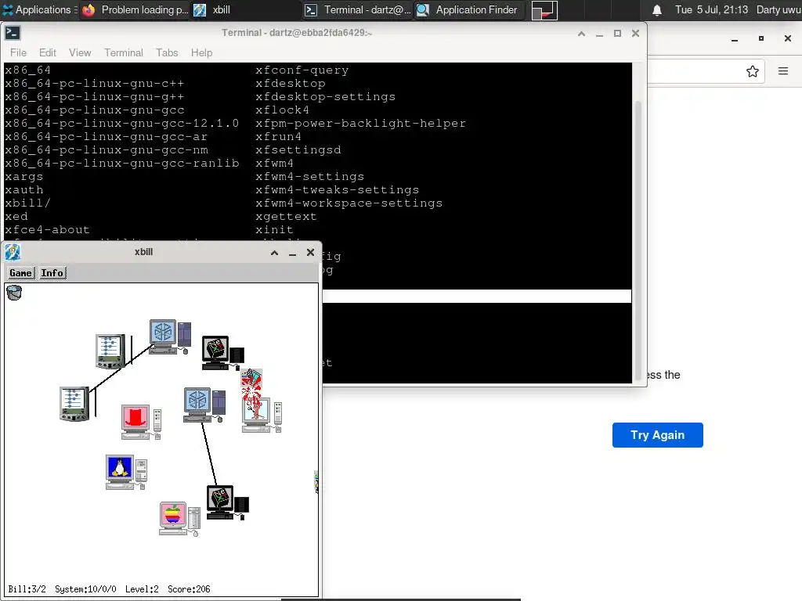Click the upper Palm handheld in xbill
The height and width of the screenshot is (601, 802).
coord(110,351)
